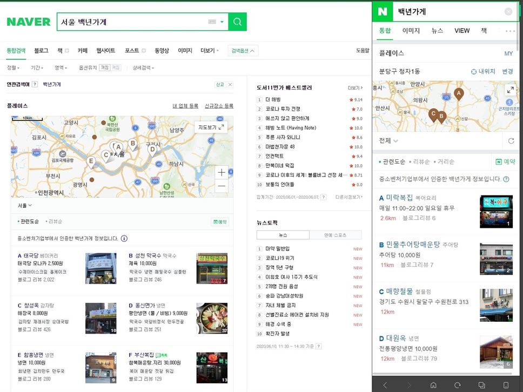This screenshot has width=523, height=392.
Task: Click the NAVER logo
Action: [x=28, y=22]
